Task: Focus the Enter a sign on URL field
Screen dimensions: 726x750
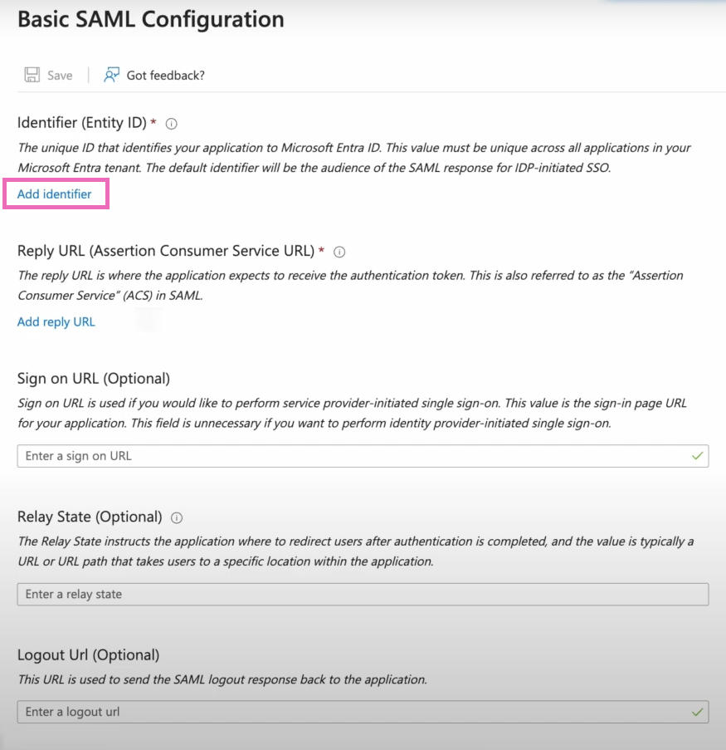Action: pyautogui.click(x=363, y=456)
